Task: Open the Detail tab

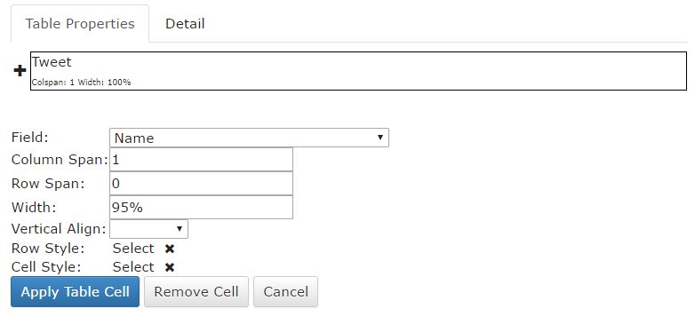Action: [185, 23]
